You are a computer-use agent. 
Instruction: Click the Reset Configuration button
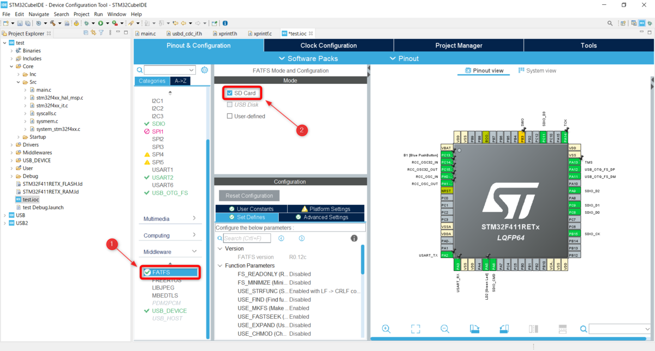click(249, 196)
